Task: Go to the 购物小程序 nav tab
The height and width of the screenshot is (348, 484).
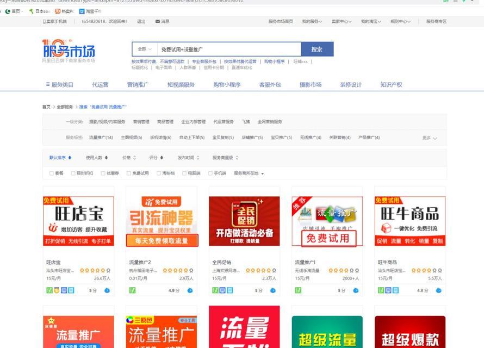Action: (x=227, y=84)
